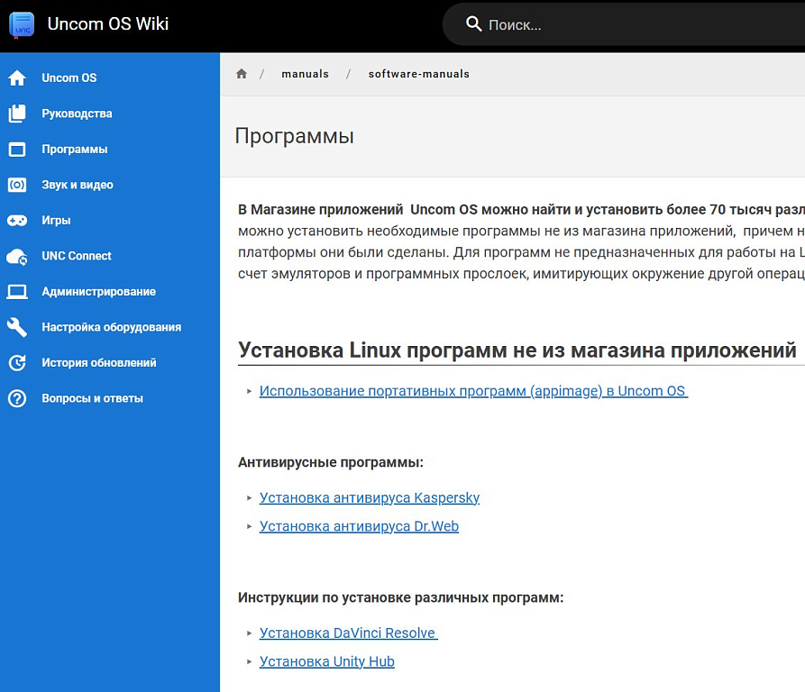Click the question mark icon for Вопросы и ответы

(x=17, y=398)
